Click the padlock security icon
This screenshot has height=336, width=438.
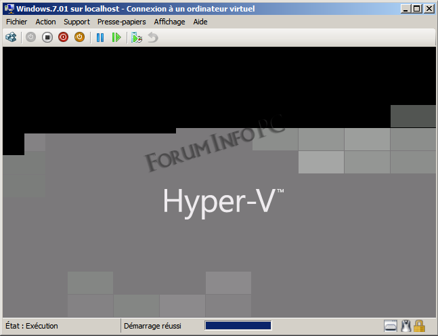(x=419, y=326)
